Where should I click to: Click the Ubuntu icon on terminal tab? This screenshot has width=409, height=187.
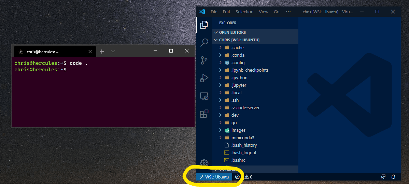coord(20,52)
